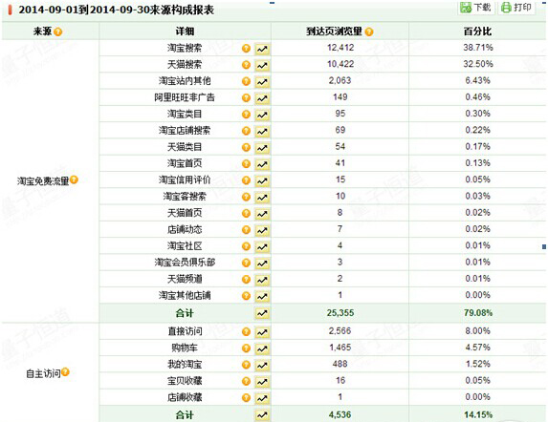Image resolution: width=548 pixels, height=422 pixels.
Task: Select the 详细 column header
Action: click(x=185, y=32)
